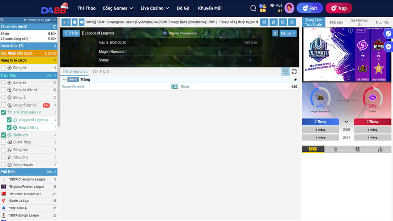Open the user avatar profile
The width and height of the screenshot is (393, 221).
pos(289,8)
